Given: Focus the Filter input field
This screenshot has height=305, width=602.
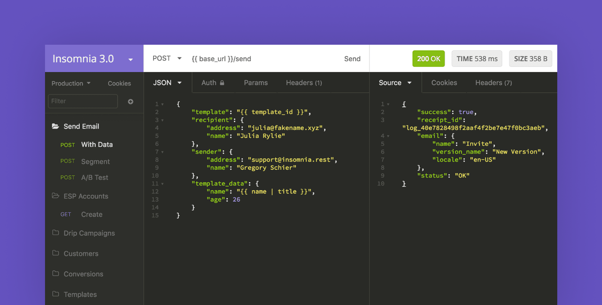Looking at the screenshot, I should pyautogui.click(x=83, y=101).
